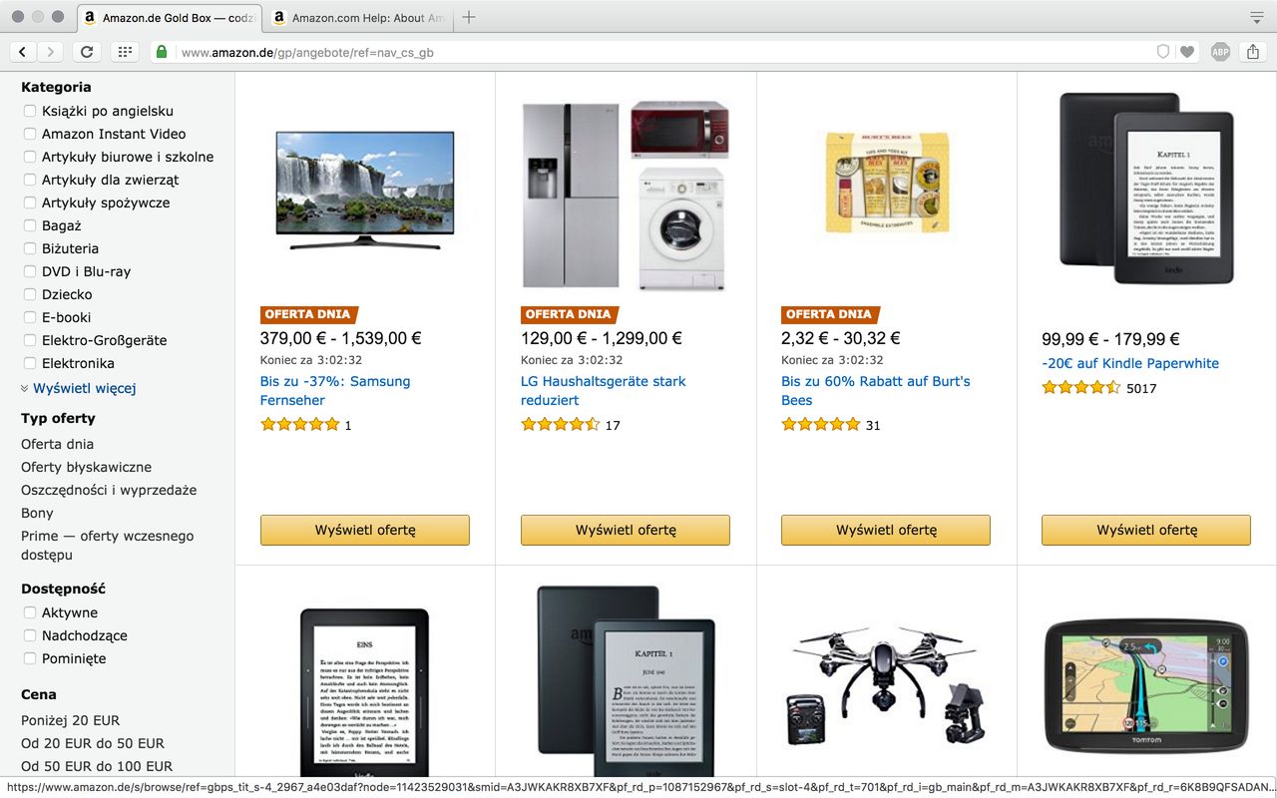The width and height of the screenshot is (1277, 798).
Task: Click the green padlock security icon
Action: point(161,52)
